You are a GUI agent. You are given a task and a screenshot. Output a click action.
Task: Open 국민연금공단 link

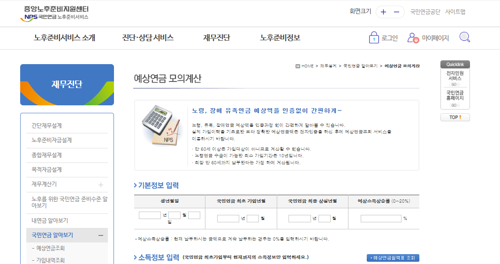click(x=425, y=12)
